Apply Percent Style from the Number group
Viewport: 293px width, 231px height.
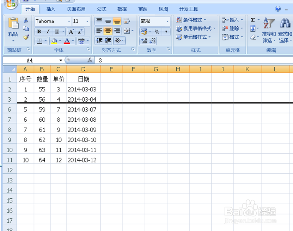point(157,31)
